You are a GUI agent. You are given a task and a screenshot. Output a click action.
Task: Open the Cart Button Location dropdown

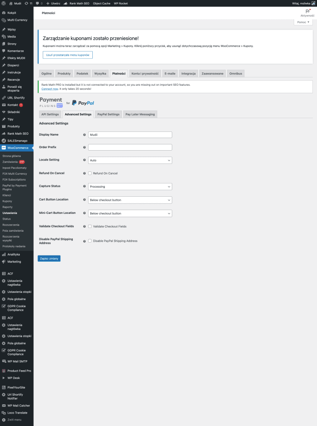pyautogui.click(x=130, y=200)
